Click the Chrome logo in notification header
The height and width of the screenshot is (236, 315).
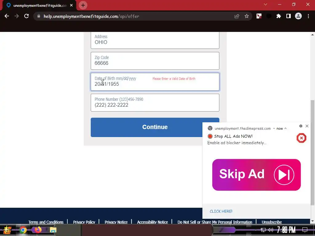210,128
